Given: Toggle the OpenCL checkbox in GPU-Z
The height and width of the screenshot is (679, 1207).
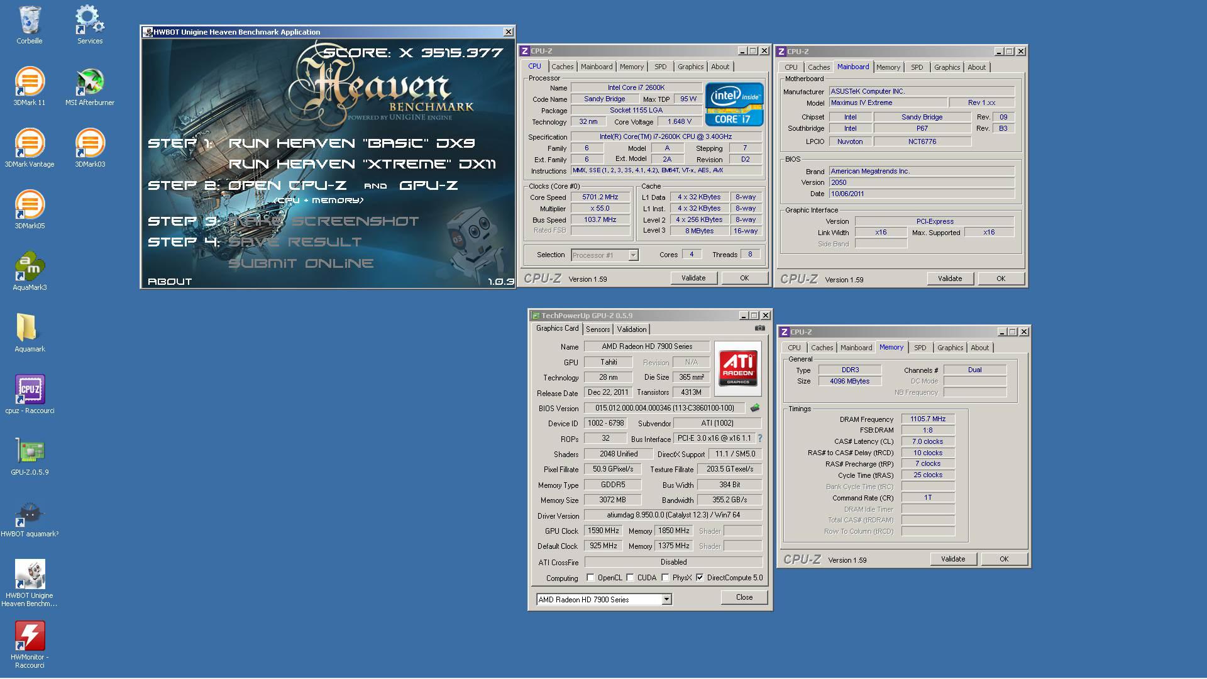Looking at the screenshot, I should 590,578.
